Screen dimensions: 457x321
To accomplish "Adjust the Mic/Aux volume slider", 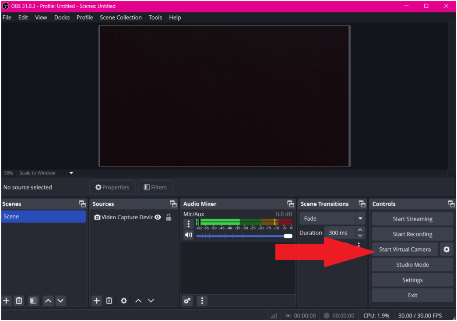I will pos(244,236).
